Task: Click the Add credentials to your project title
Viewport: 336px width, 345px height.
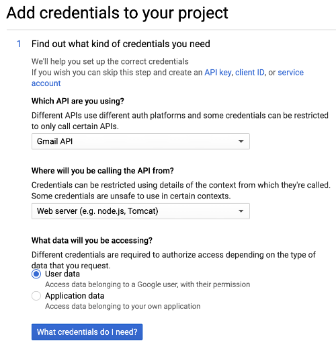Action: pyautogui.click(x=117, y=13)
